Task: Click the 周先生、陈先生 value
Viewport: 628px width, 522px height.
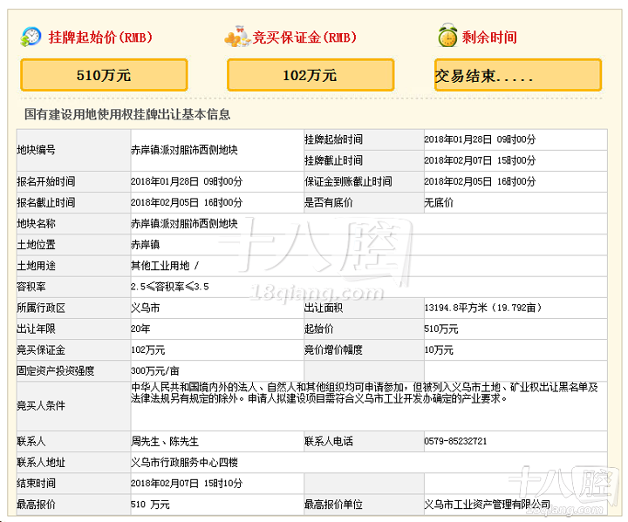Action: [165, 441]
